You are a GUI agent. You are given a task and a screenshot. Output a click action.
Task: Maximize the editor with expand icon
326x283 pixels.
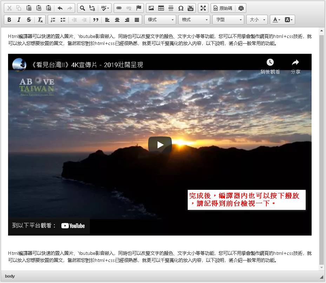pyautogui.click(x=203, y=8)
